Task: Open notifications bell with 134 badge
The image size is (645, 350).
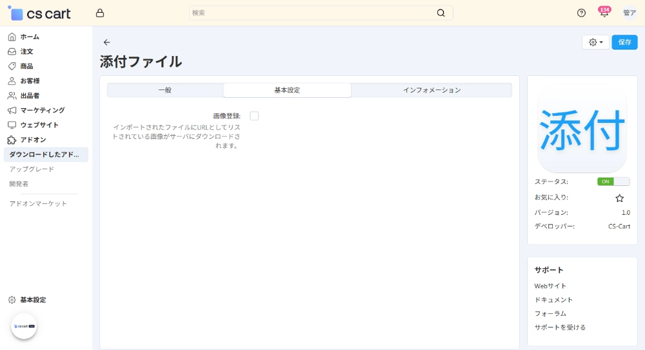Action: (604, 14)
